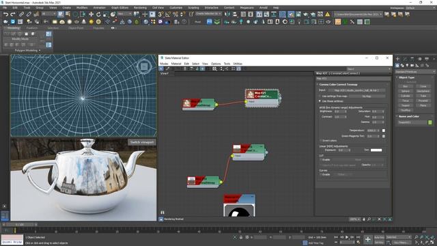The height and width of the screenshot is (246, 437).
Task: Click the Brightness value field
Action: [339, 111]
